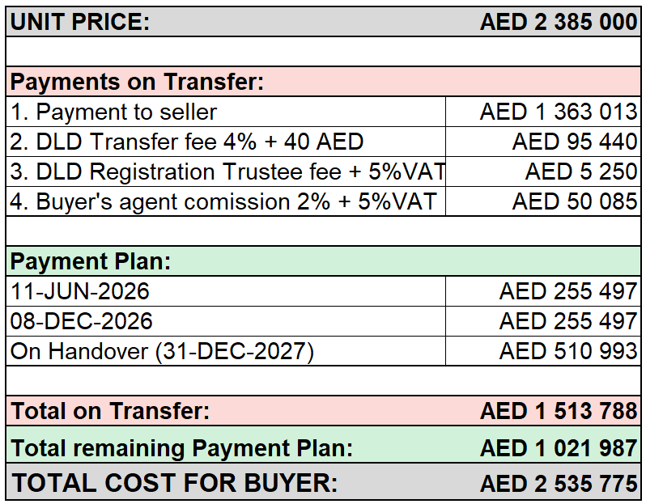This screenshot has width=646, height=504.
Task: Select the Total remaining Payment Plan label
Action: click(181, 448)
